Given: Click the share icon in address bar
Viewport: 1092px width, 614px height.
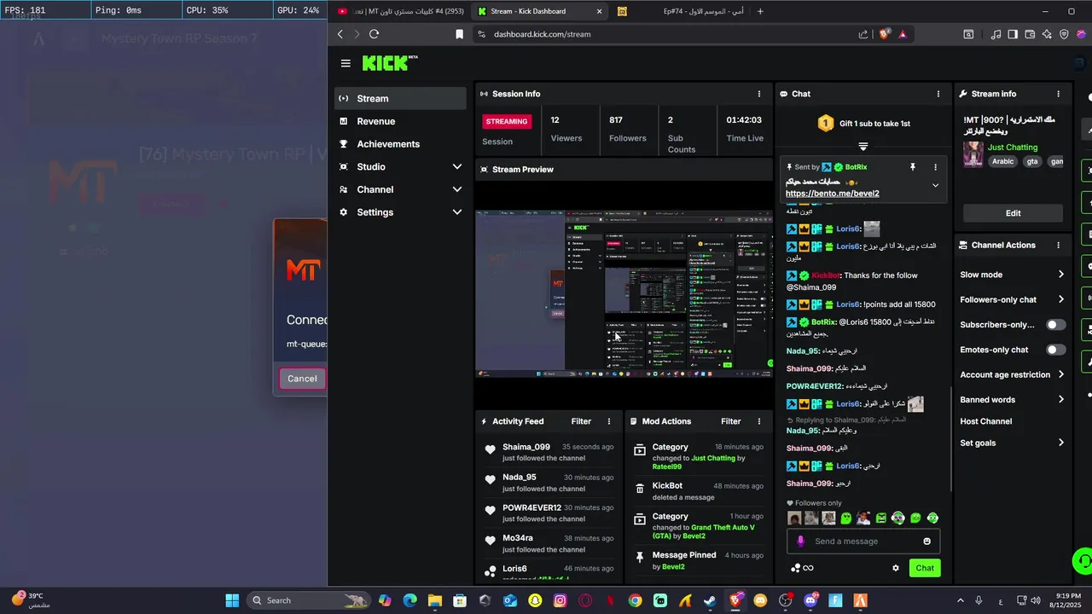Looking at the screenshot, I should (x=863, y=34).
